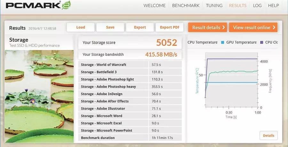
Task: Click the Storage section heading
Action: click(19, 40)
